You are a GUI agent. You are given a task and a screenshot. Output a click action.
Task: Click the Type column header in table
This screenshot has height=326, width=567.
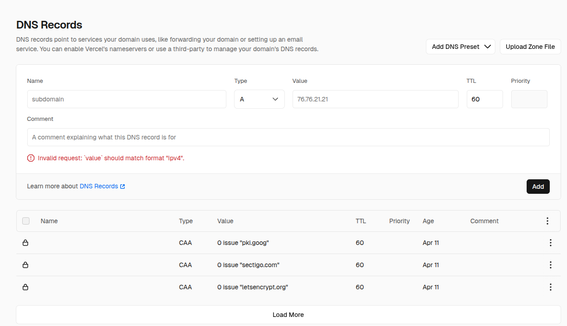(186, 221)
